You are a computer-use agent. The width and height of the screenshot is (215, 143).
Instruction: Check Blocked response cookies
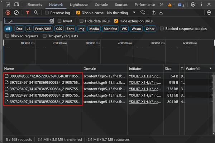[162, 29]
